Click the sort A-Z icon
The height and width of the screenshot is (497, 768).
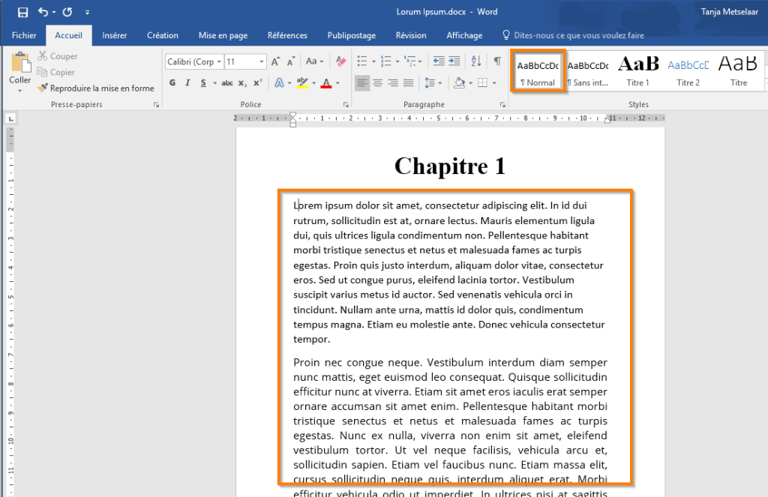tap(476, 61)
